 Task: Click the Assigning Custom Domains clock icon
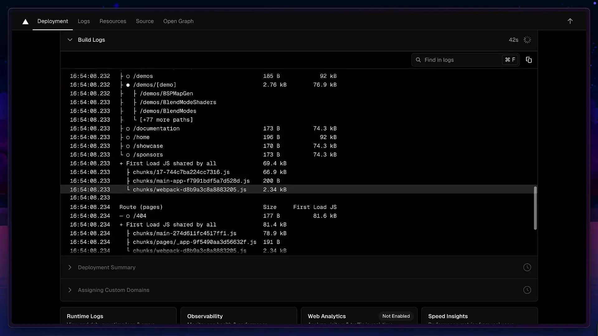(x=527, y=290)
